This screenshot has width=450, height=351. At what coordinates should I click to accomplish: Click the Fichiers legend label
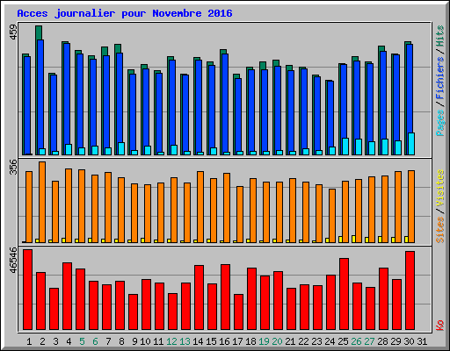[x=439, y=78]
